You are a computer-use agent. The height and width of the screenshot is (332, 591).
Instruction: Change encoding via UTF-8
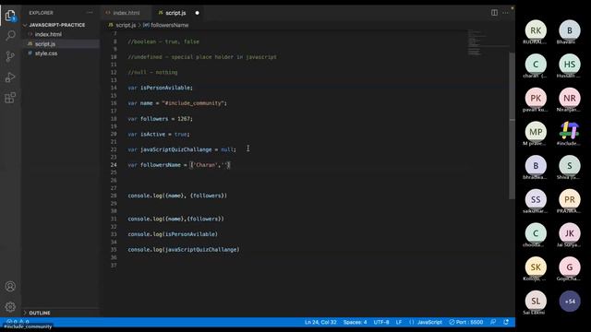tap(381, 322)
